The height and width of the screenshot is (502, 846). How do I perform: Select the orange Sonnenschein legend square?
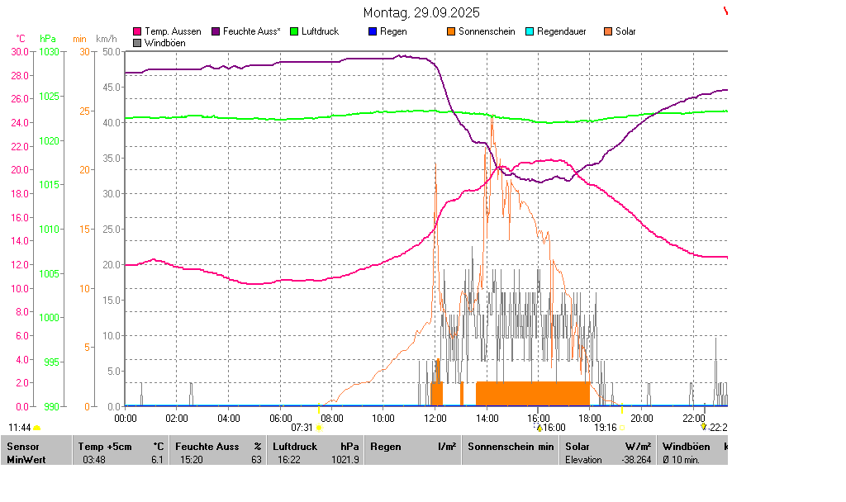click(451, 31)
